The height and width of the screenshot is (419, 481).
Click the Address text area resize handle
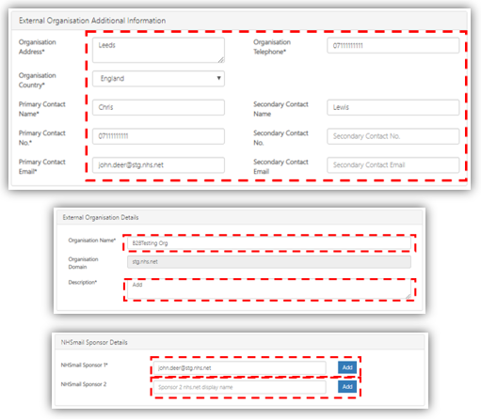pos(221,60)
